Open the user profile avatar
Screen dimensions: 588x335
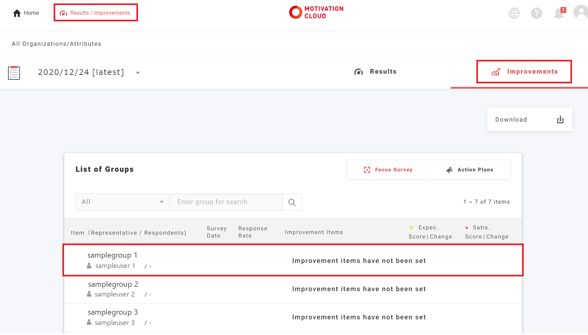tap(581, 13)
